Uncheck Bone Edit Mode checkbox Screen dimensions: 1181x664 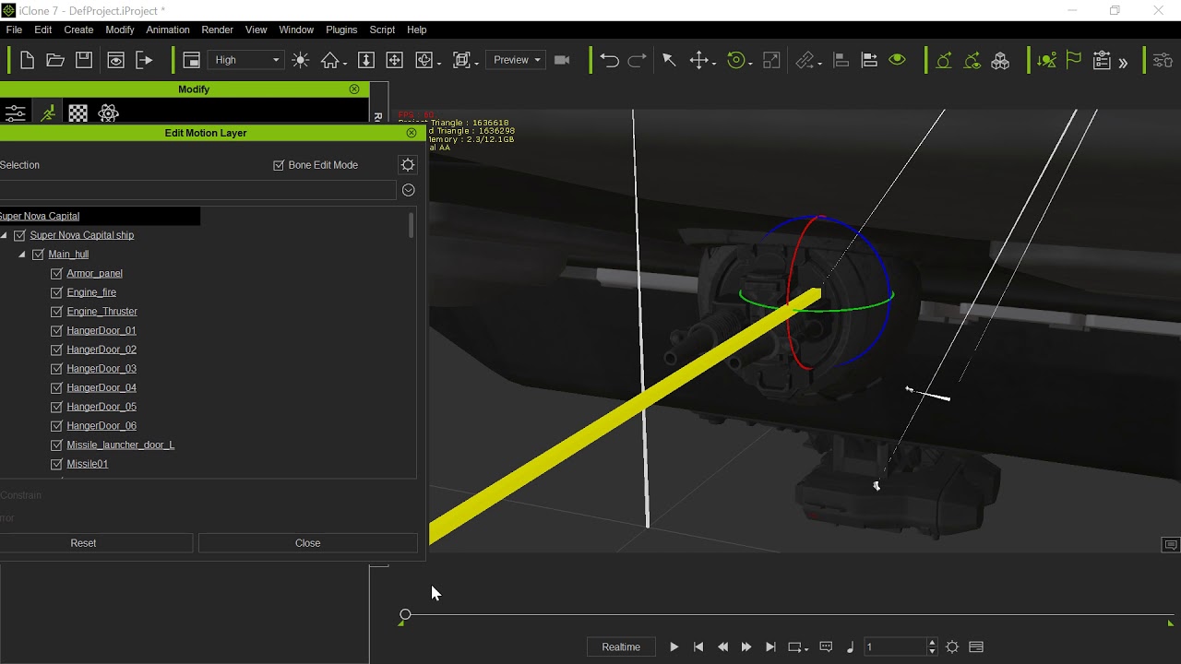pos(279,165)
